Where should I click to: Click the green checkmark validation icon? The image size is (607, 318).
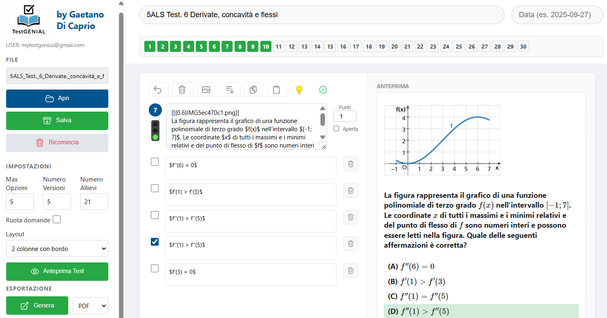click(323, 89)
